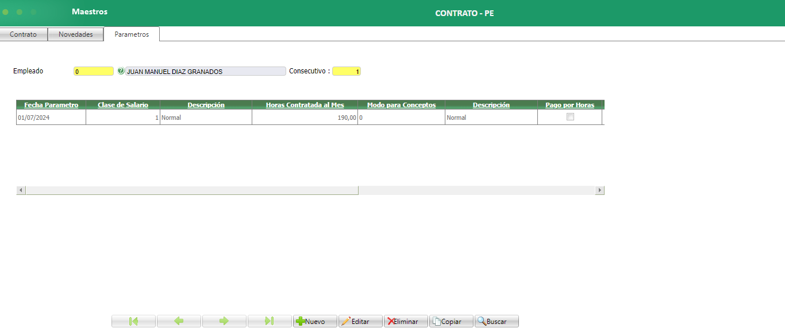785x336 pixels.
Task: Select date cell 01/07/2024
Action: [51, 117]
